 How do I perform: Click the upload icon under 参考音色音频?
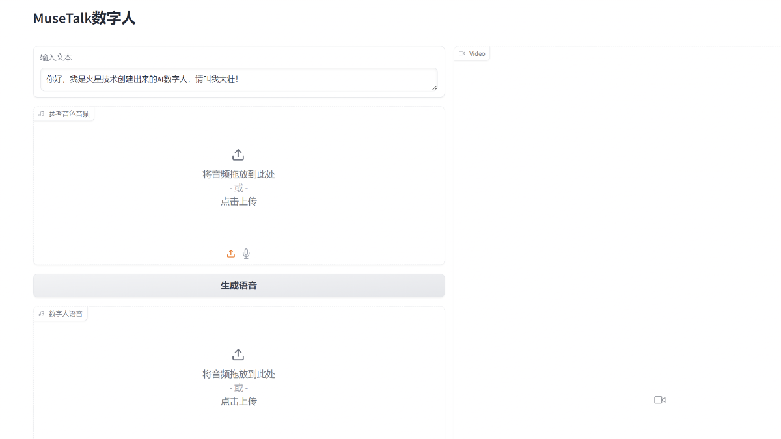[x=231, y=254]
